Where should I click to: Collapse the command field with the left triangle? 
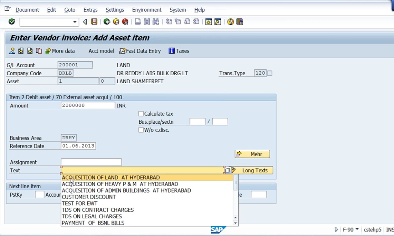[85, 22]
